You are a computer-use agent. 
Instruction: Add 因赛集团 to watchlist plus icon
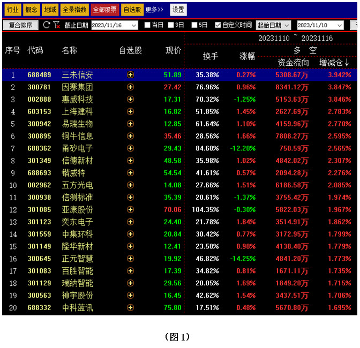[x=130, y=87]
